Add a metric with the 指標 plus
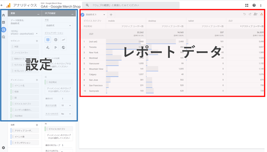This screenshot has width=267, height=152. tap(37, 125)
